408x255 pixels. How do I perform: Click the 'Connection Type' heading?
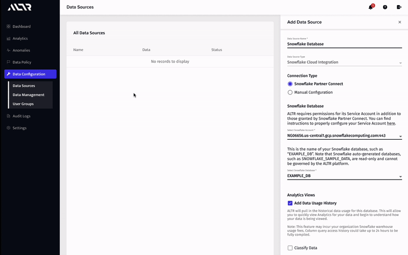(x=302, y=75)
